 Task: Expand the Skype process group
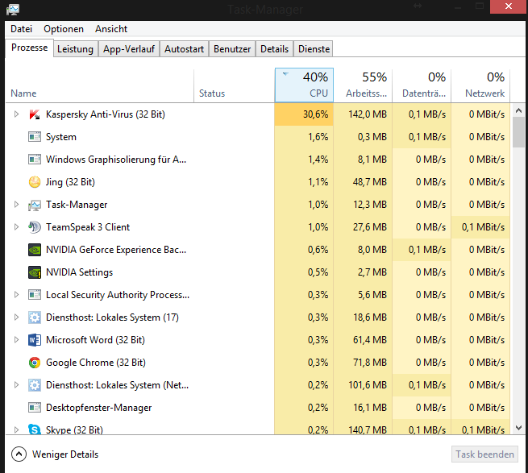(16, 430)
